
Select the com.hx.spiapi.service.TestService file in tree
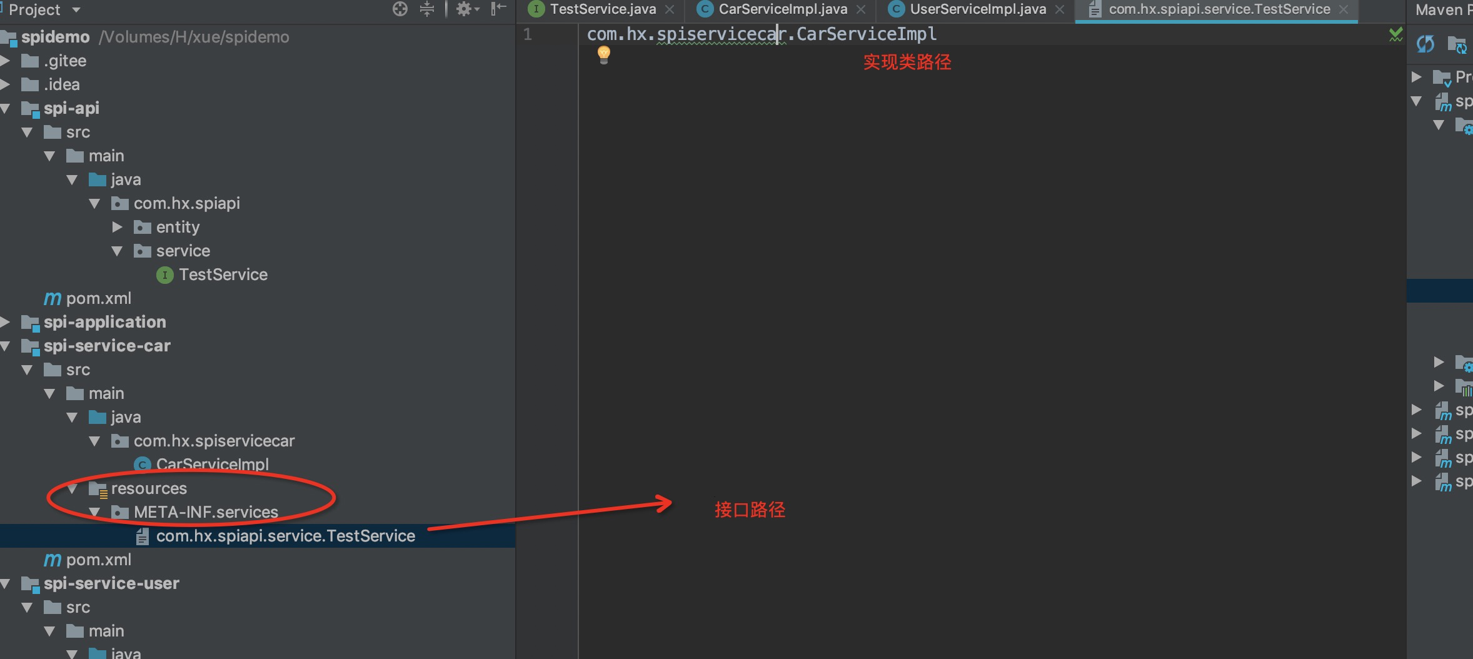[x=286, y=536]
